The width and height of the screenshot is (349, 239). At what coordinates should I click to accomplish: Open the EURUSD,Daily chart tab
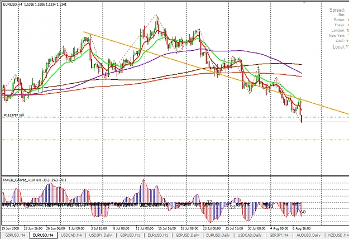[x=218, y=235]
